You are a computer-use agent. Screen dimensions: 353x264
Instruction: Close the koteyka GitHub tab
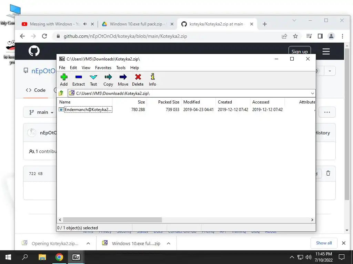(x=252, y=24)
